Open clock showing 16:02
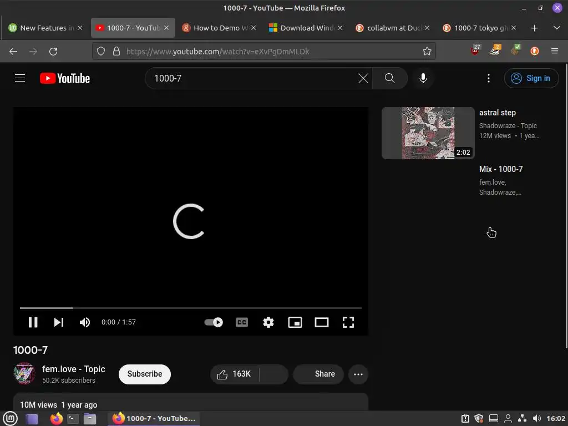 click(x=556, y=419)
